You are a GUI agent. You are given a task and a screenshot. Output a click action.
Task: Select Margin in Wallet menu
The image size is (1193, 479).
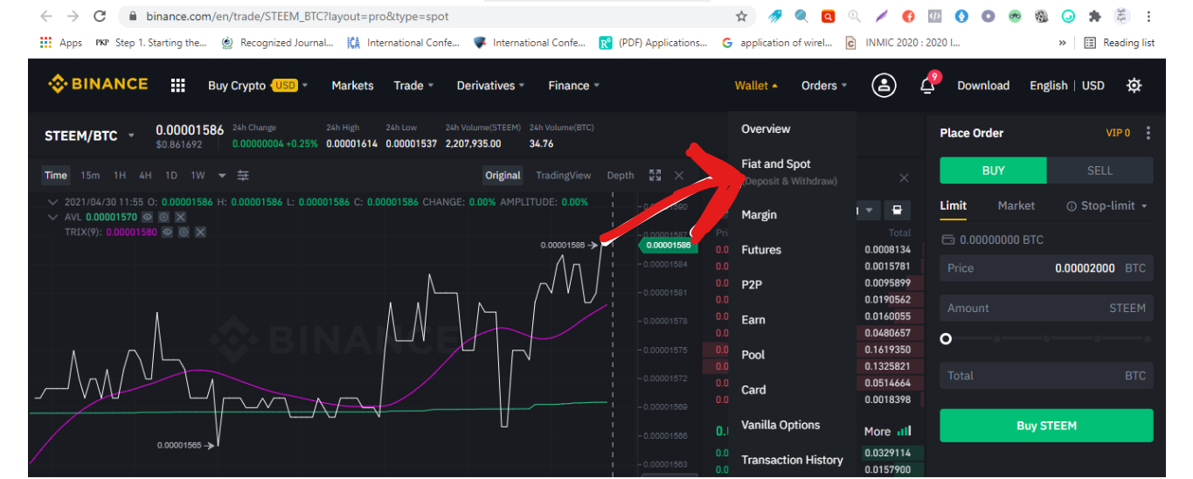click(x=759, y=214)
